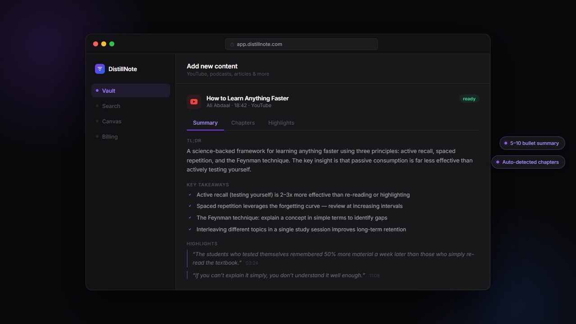The width and height of the screenshot is (576, 324).
Task: Click the Interleaving different topics takeaway text
Action: tap(301, 229)
